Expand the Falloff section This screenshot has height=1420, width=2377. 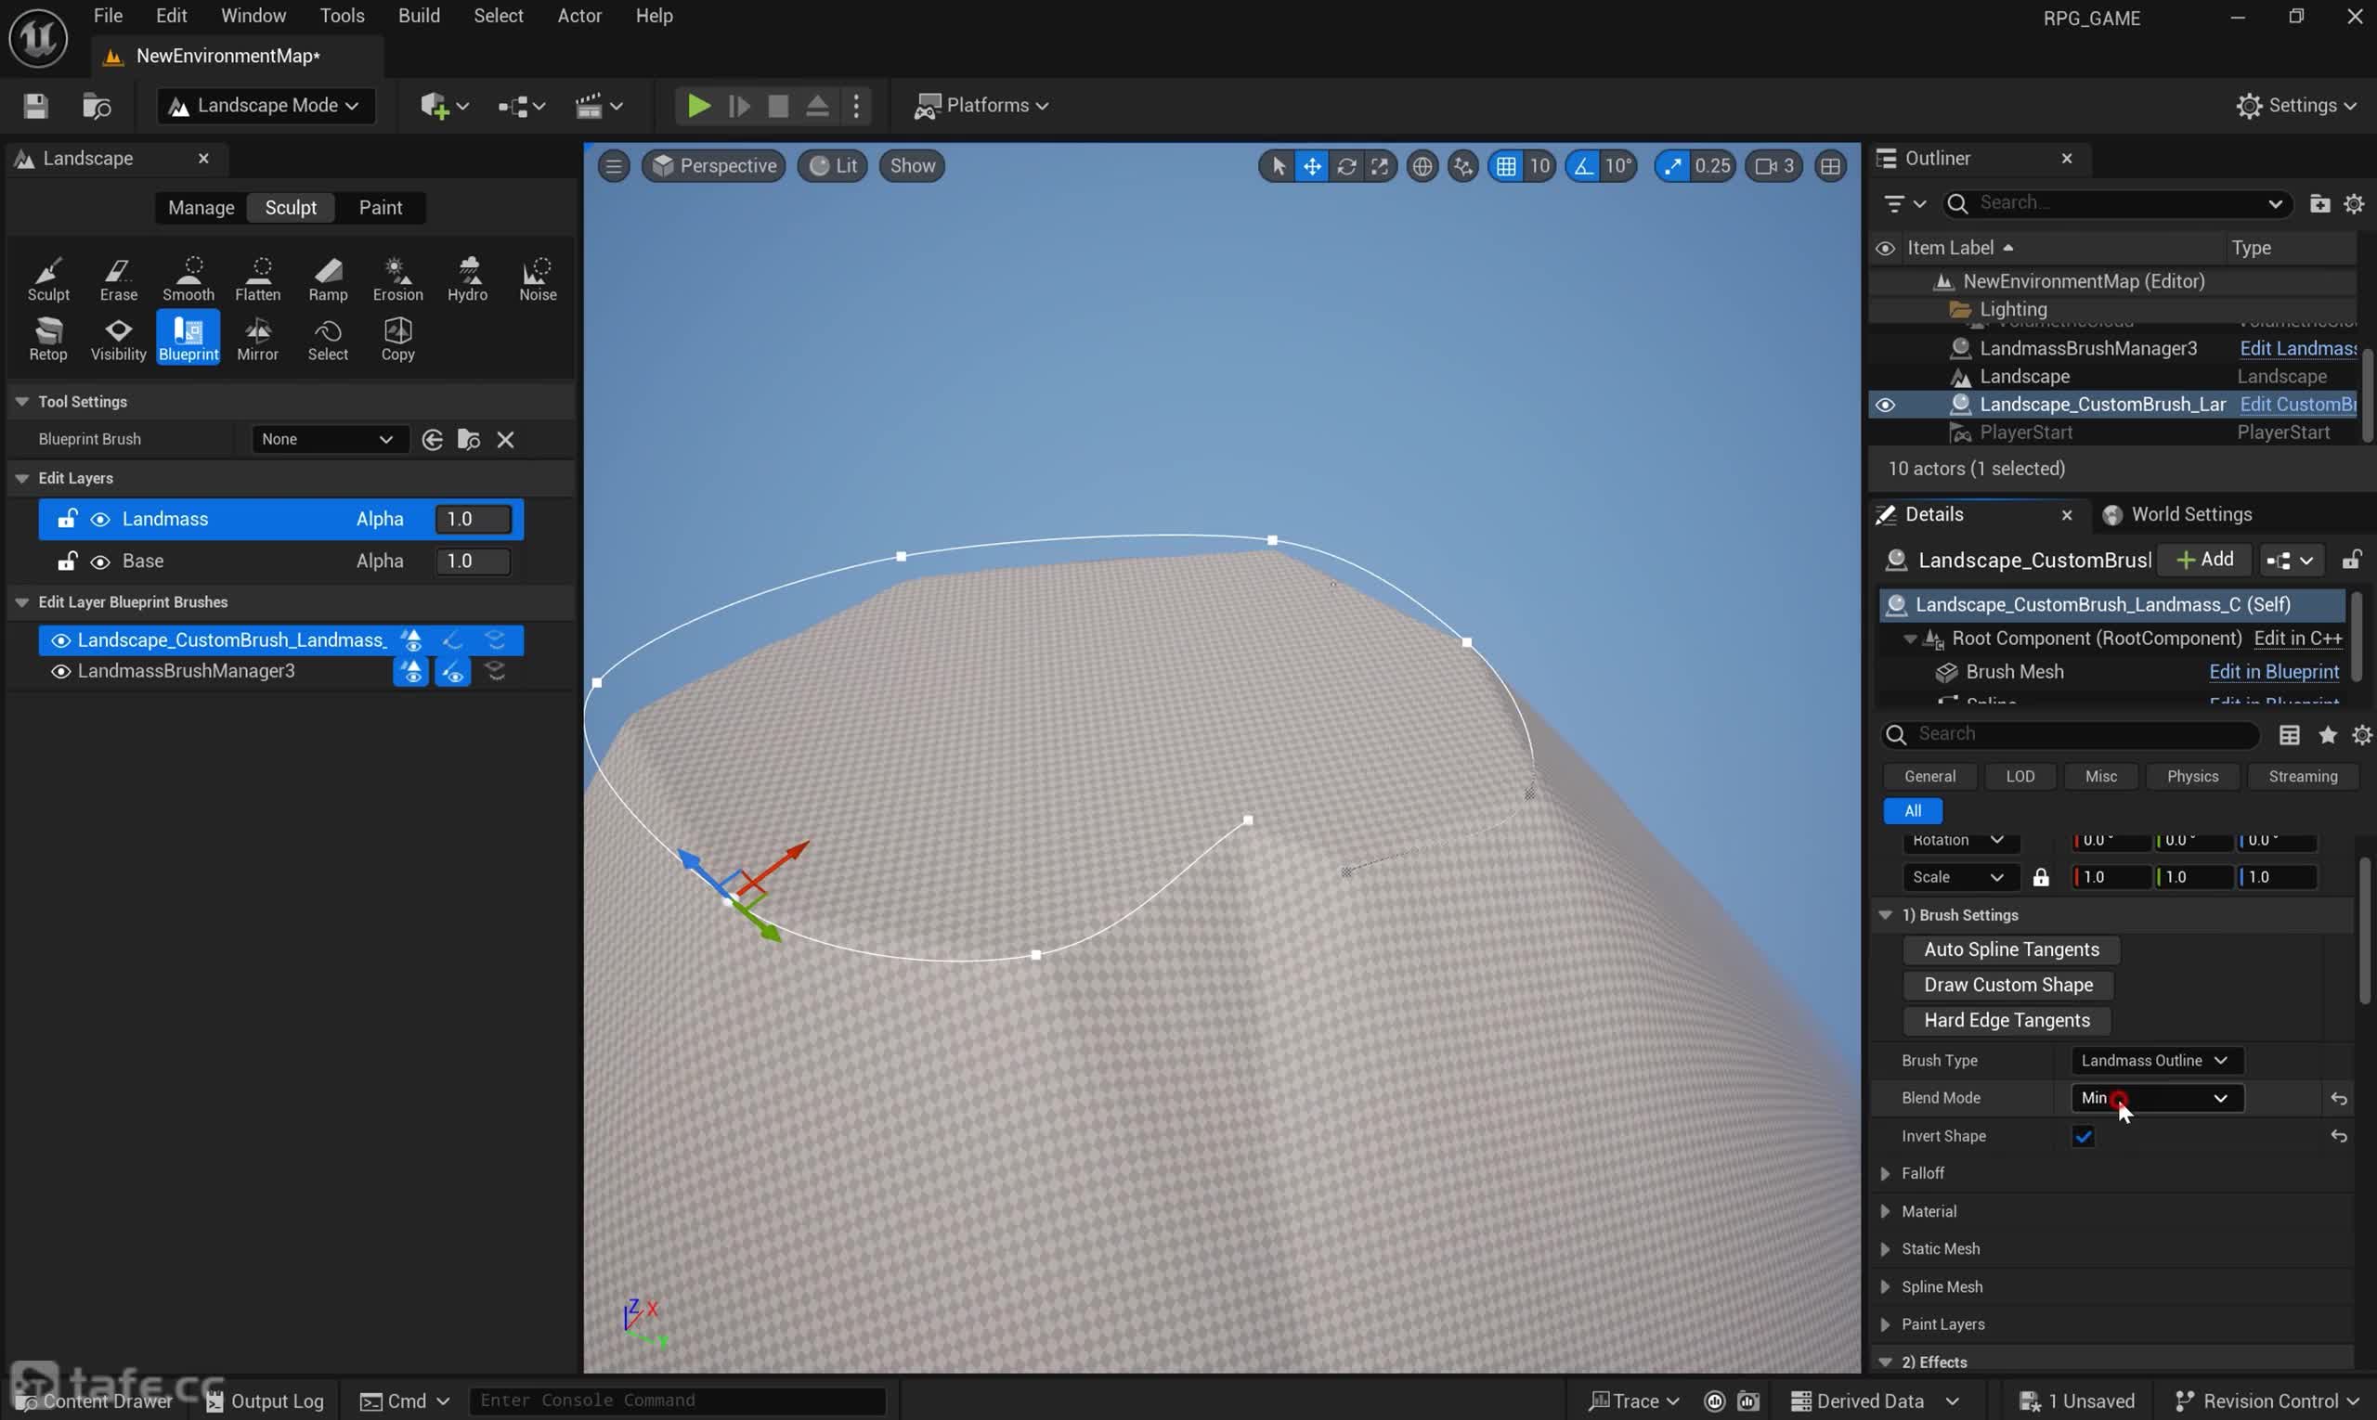[x=1885, y=1174]
